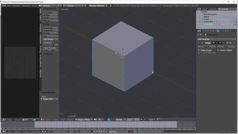The height and width of the screenshot is (134, 238).
Task: Toggle the Edge Angle checkbox
Action: (x=199, y=50)
